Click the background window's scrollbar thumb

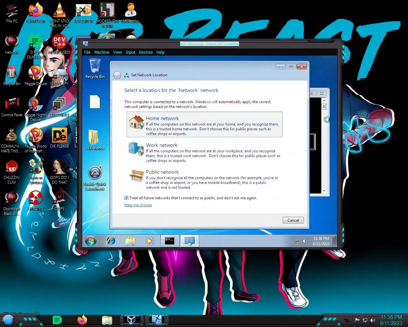coord(324,107)
